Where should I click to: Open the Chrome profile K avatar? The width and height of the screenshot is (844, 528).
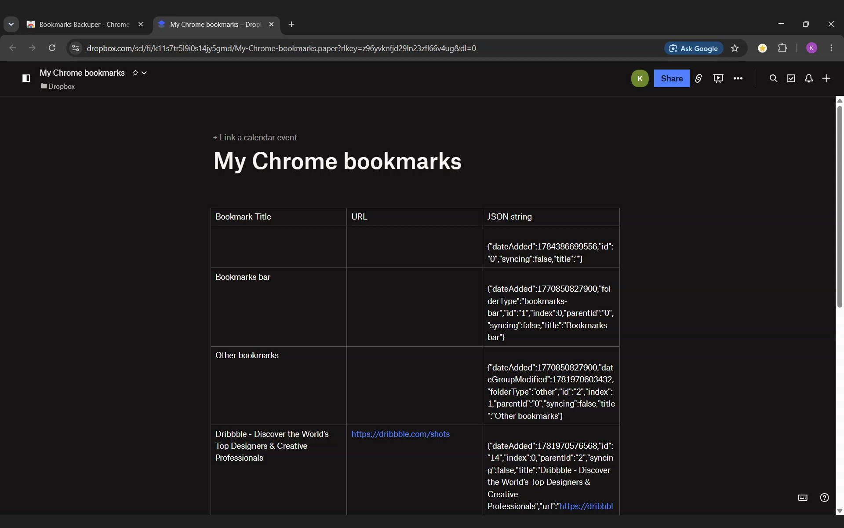point(811,48)
